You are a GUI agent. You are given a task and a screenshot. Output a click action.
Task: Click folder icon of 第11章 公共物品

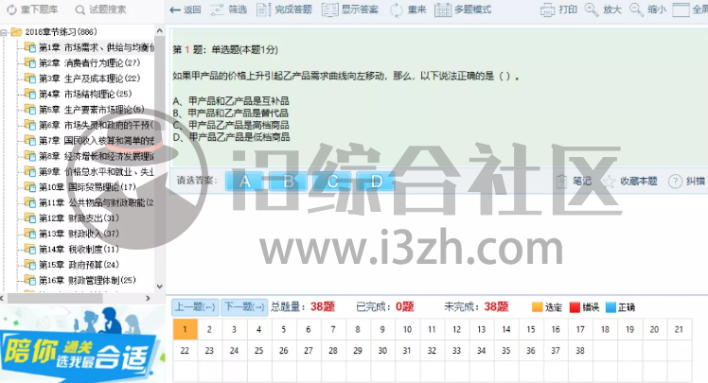pos(29,202)
